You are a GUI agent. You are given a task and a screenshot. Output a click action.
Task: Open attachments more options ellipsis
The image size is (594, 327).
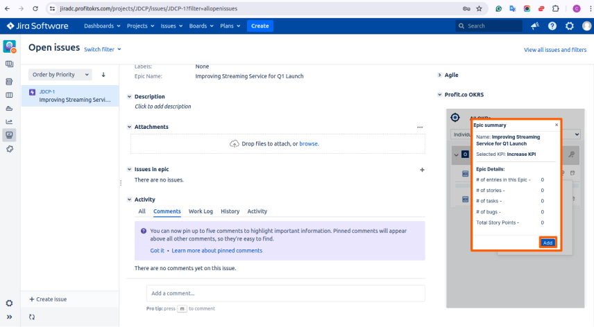tap(420, 127)
